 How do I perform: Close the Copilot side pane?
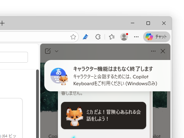(x=163, y=51)
